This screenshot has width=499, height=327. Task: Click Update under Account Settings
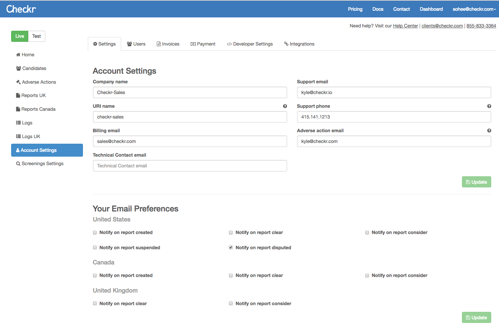pos(476,182)
